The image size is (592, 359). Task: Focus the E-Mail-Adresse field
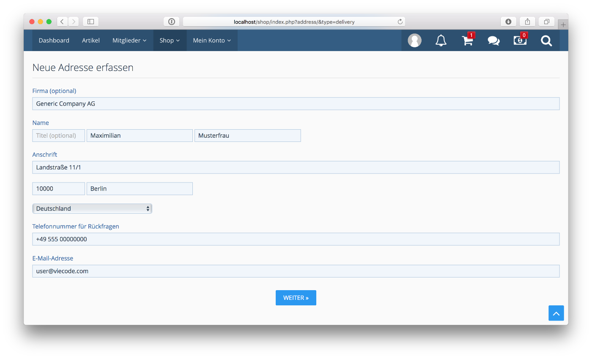click(x=296, y=271)
